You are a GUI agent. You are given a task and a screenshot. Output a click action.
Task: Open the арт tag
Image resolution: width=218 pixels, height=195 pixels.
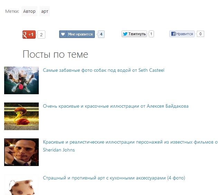(45, 11)
